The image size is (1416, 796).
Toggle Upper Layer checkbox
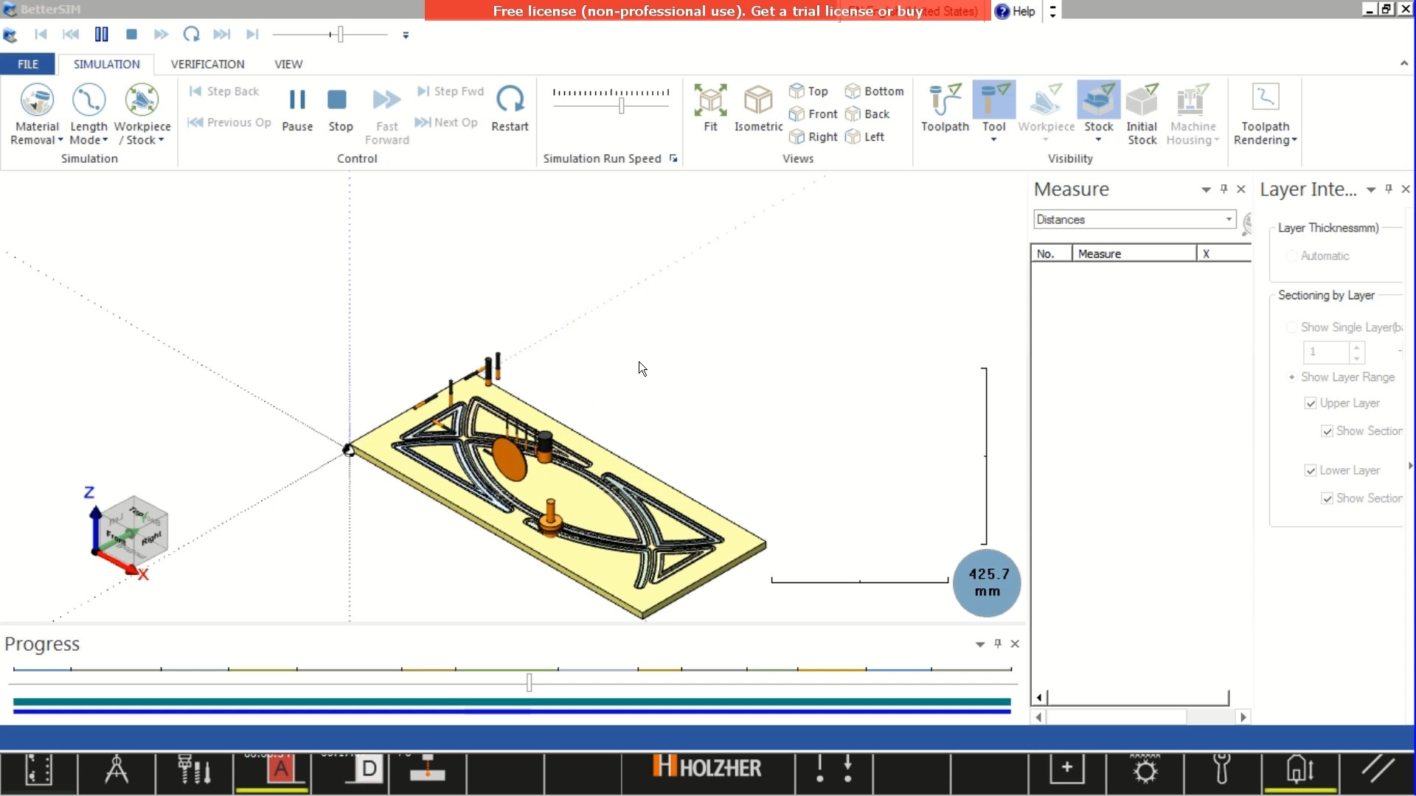1311,403
